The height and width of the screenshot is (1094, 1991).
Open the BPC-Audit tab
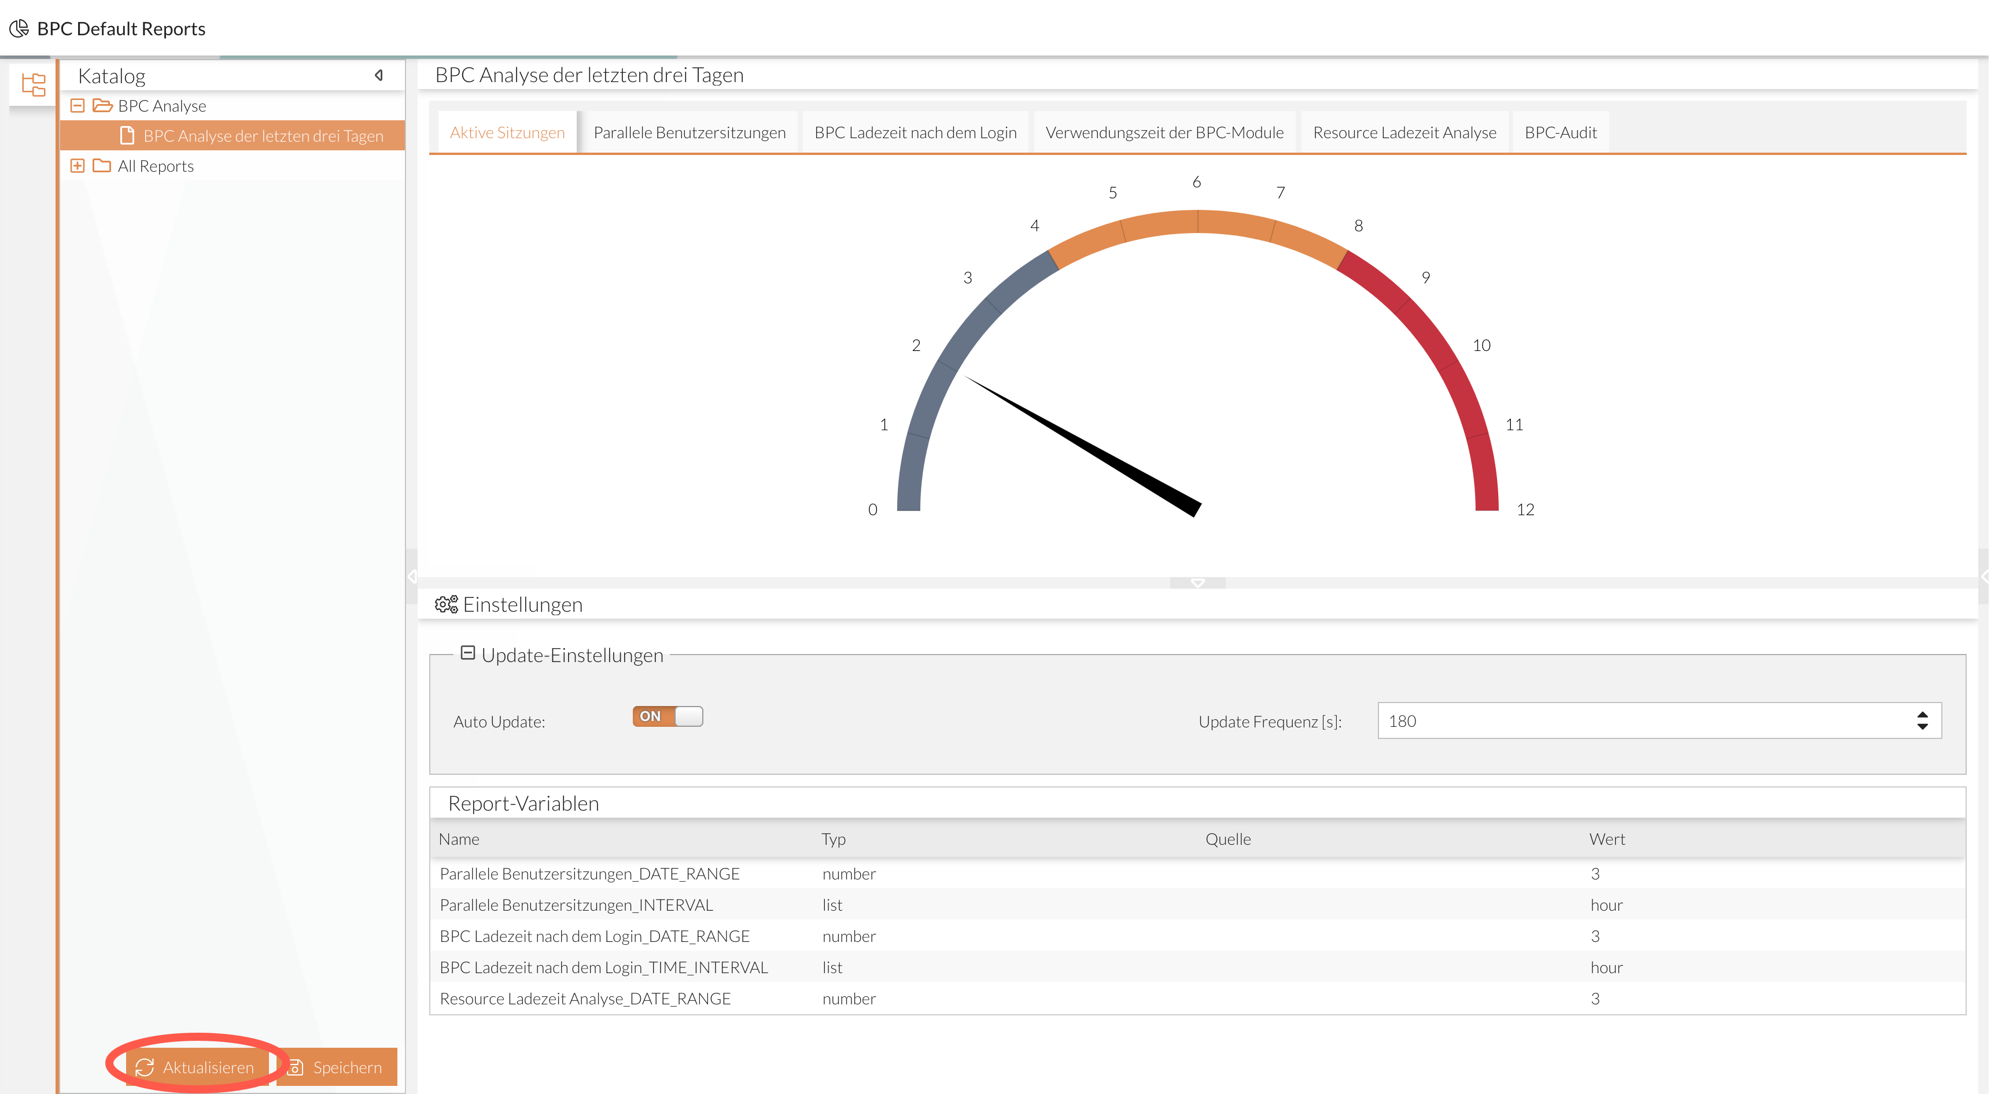click(1559, 132)
